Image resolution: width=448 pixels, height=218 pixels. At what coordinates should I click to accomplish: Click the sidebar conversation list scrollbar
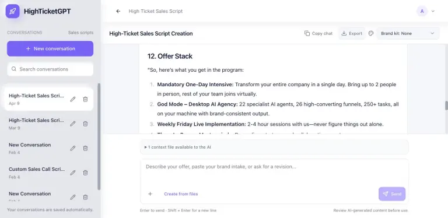pos(99,136)
